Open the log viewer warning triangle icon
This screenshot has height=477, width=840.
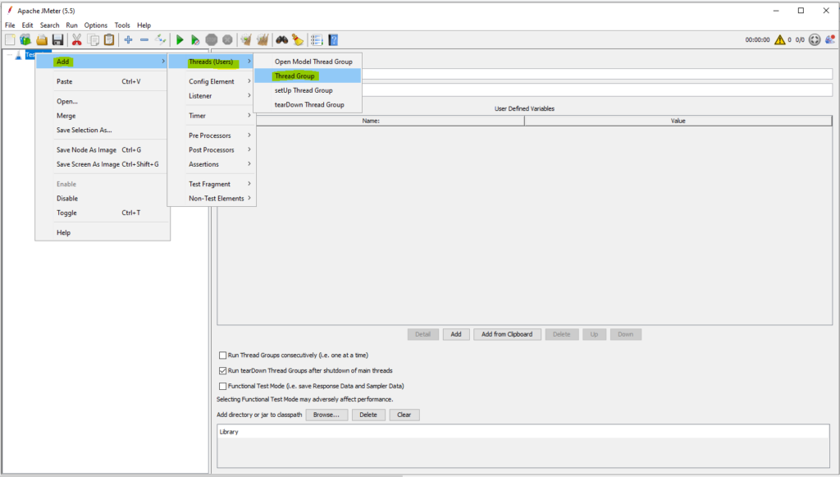779,39
